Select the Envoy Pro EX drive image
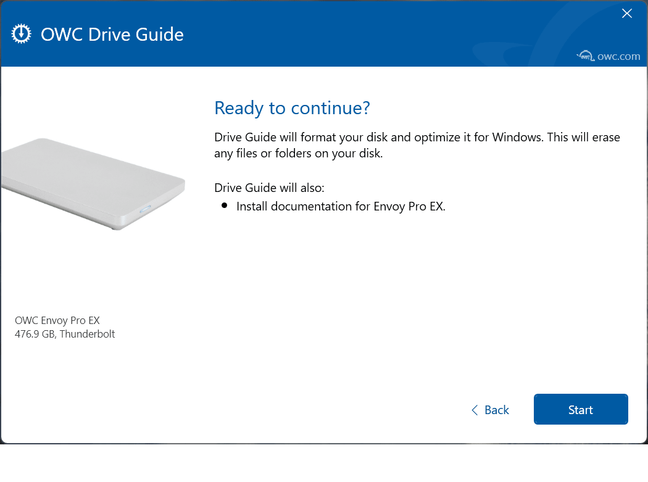 [93, 183]
